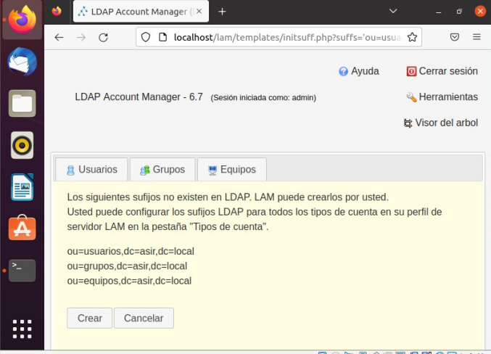Open Firefox from the Ubuntu dock
This screenshot has height=354, width=491.
click(x=22, y=20)
